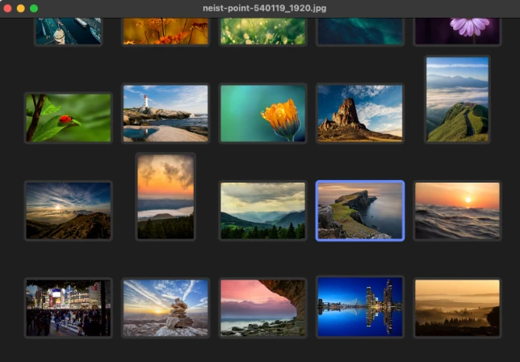Maximize the window with green button
The width and height of the screenshot is (520, 362).
[x=34, y=8]
